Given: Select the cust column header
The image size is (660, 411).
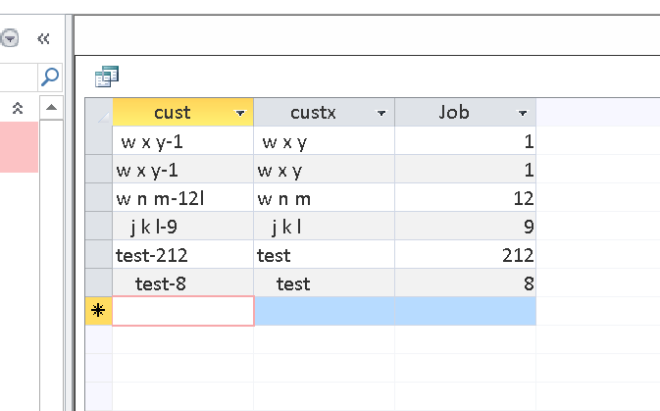Looking at the screenshot, I should click(x=173, y=113).
